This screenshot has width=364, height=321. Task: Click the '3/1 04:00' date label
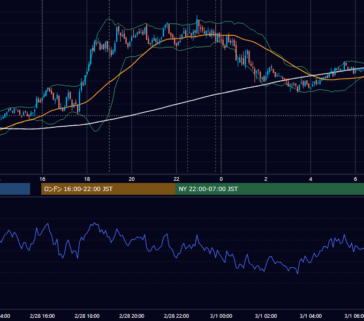310,316
